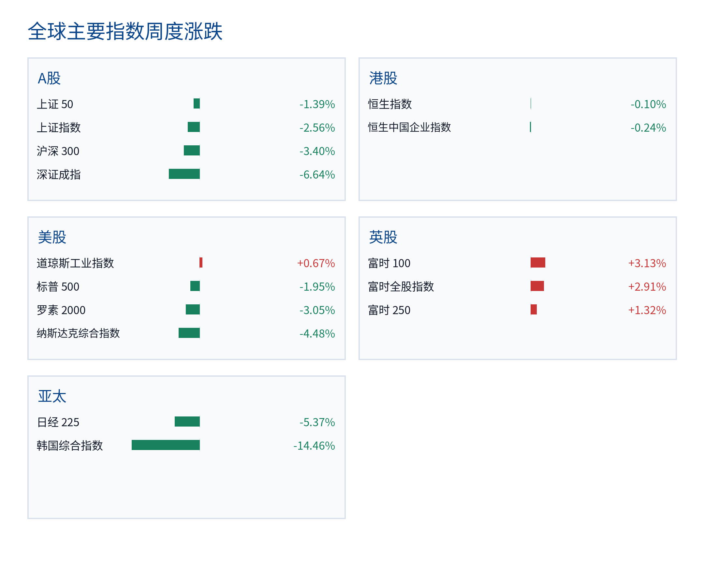Click the -3.40% value
This screenshot has height=567, width=704.
[x=317, y=151]
